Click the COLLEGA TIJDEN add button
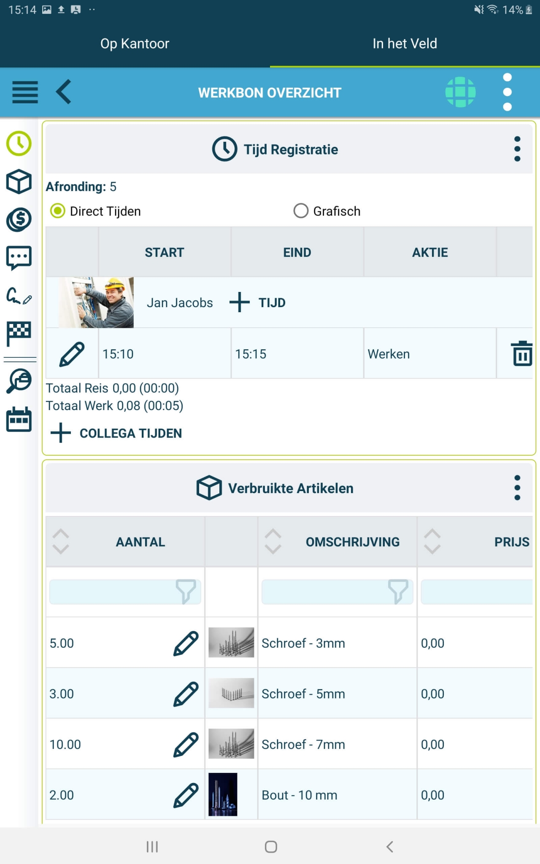The width and height of the screenshot is (540, 864). [60, 433]
